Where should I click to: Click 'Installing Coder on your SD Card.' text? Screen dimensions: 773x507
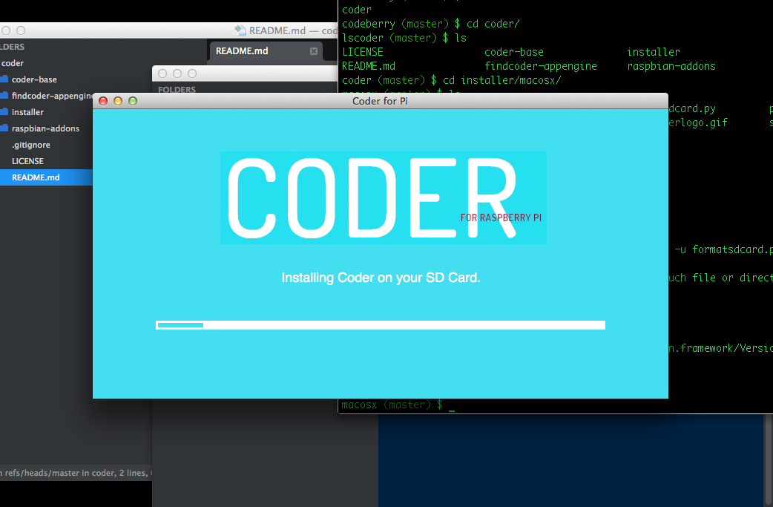pos(381,278)
